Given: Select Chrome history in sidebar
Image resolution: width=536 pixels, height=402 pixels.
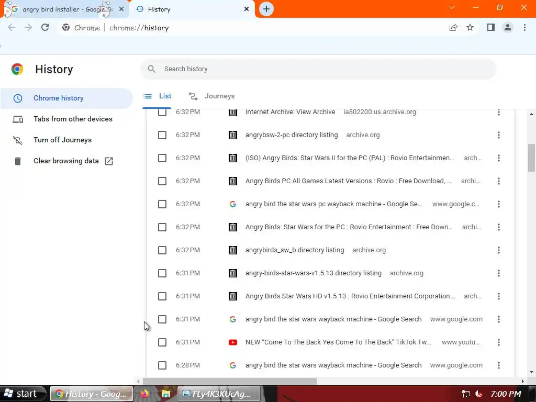Looking at the screenshot, I should [x=66, y=98].
